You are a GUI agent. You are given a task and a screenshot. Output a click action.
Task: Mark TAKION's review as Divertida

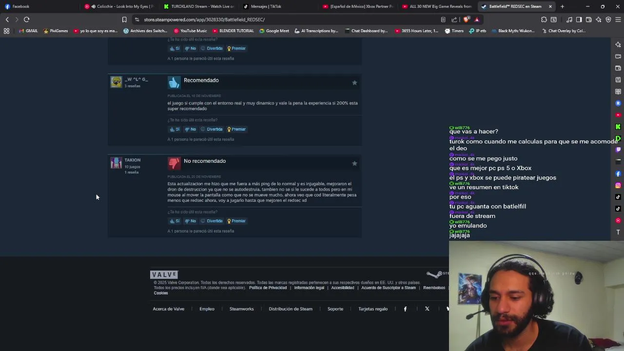[x=212, y=221]
